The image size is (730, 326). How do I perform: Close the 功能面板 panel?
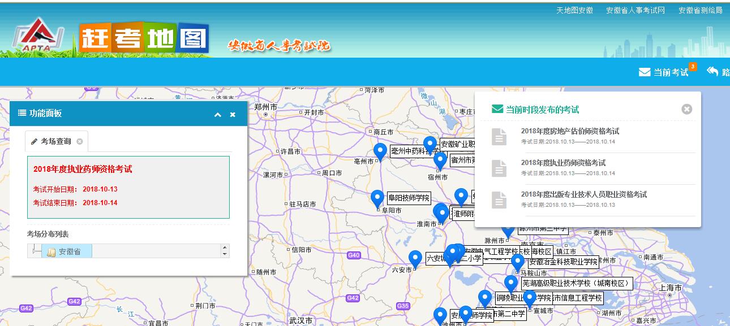[x=233, y=115]
